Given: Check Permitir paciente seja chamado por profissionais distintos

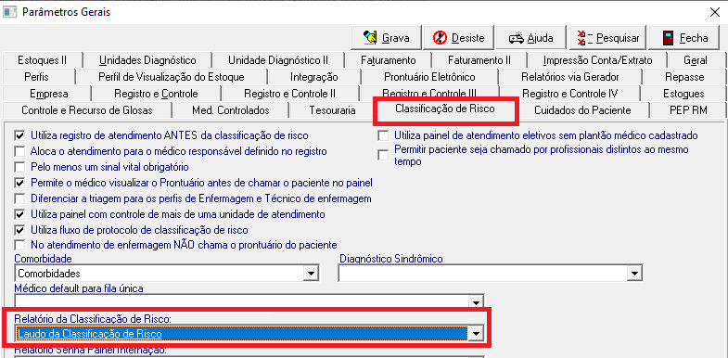Looking at the screenshot, I should click(x=383, y=155).
